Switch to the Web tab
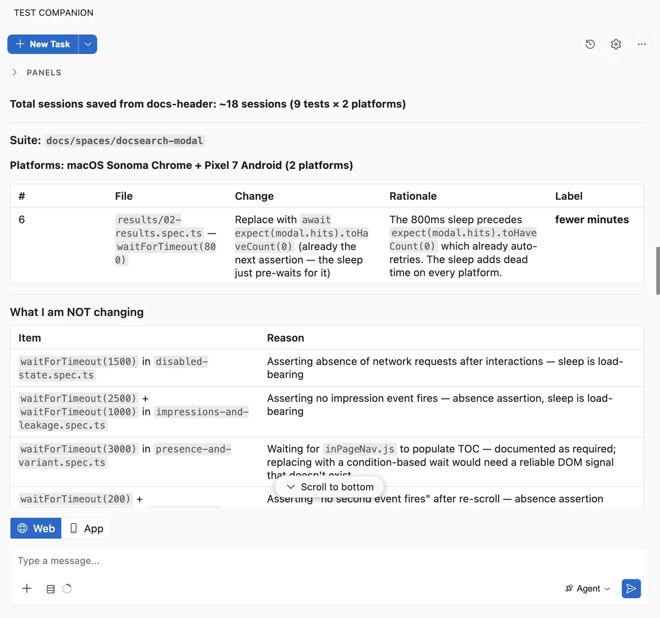Image resolution: width=660 pixels, height=618 pixels. [36, 528]
